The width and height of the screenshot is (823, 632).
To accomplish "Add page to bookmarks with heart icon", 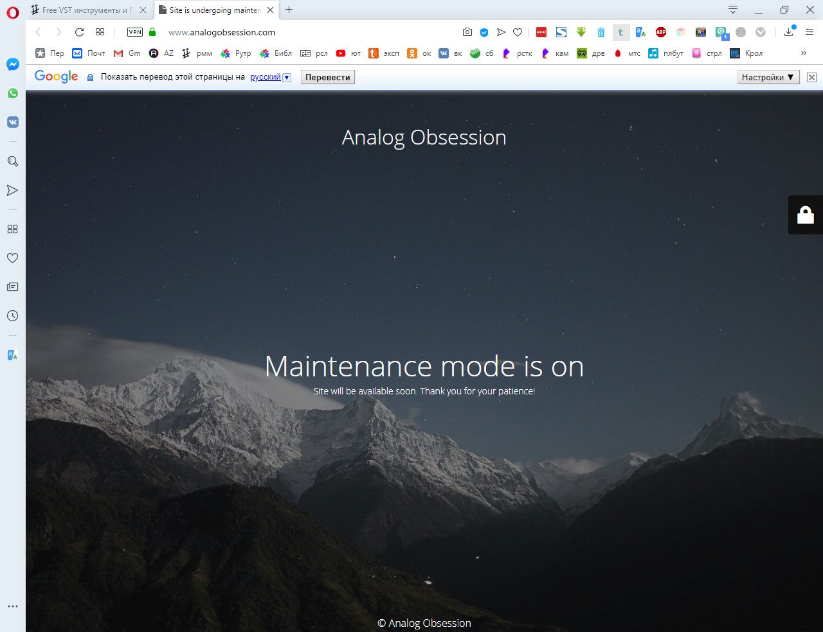I will pyautogui.click(x=518, y=32).
